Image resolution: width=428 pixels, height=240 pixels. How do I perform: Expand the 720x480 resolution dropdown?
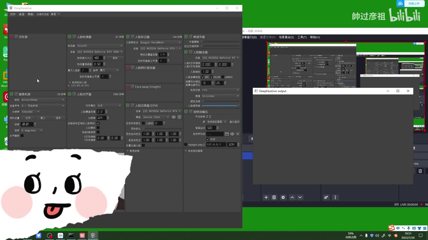pyautogui.click(x=30, y=112)
